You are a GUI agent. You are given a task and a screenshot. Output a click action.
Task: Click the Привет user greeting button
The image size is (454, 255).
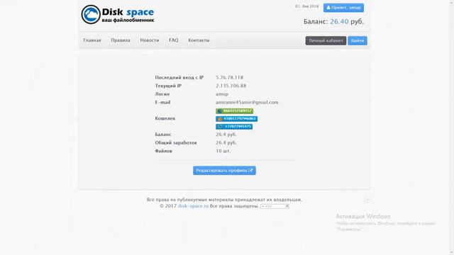click(343, 8)
